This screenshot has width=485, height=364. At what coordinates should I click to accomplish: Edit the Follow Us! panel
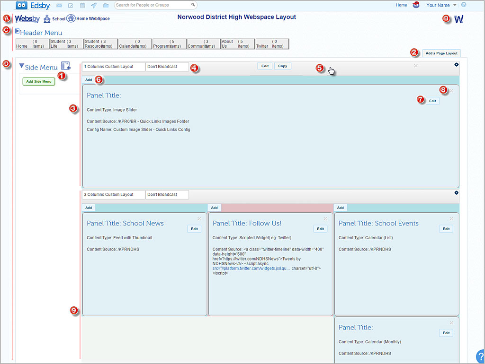click(x=320, y=229)
